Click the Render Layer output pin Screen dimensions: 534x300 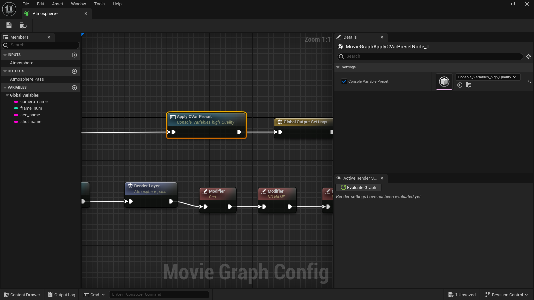tap(171, 201)
